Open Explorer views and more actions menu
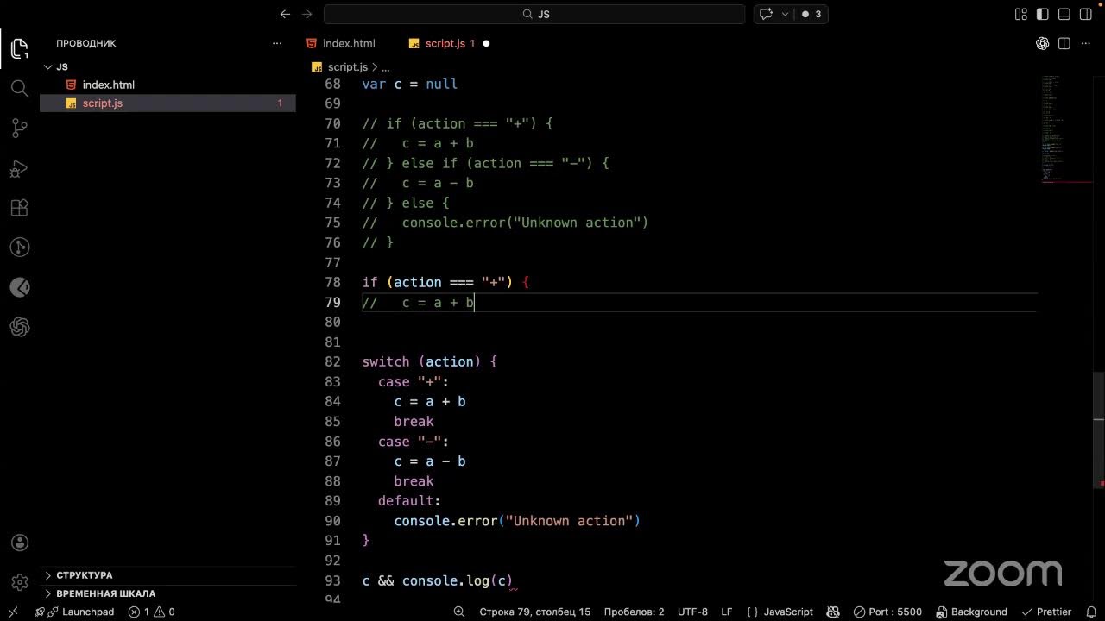Screen dimensions: 1105x621 pos(277,43)
